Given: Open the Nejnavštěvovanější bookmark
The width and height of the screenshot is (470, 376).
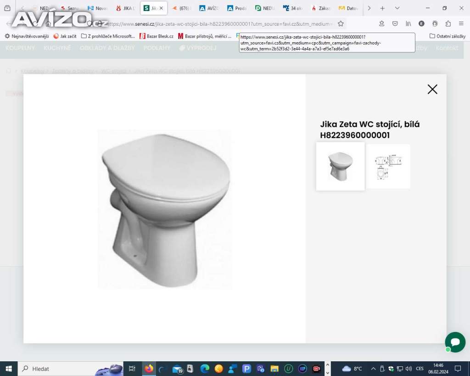Looking at the screenshot, I should pyautogui.click(x=27, y=36).
